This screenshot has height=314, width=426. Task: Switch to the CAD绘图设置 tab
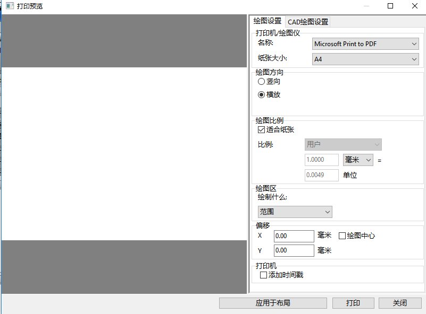tap(308, 22)
